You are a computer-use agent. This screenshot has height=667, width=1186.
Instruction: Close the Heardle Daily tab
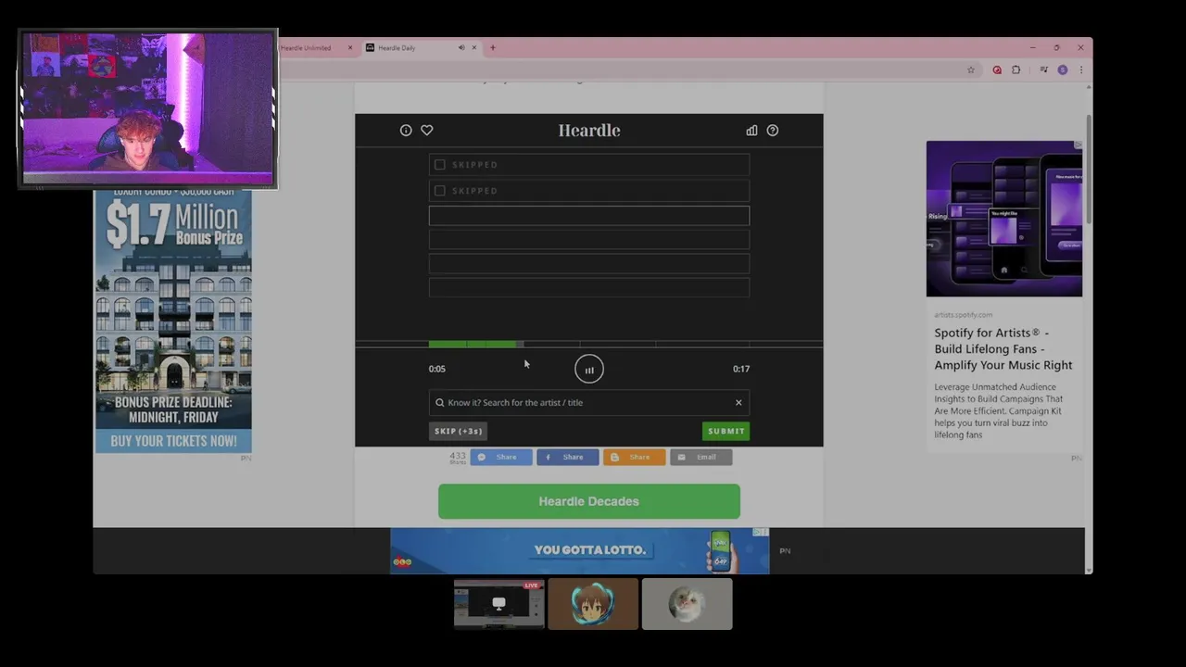474,48
